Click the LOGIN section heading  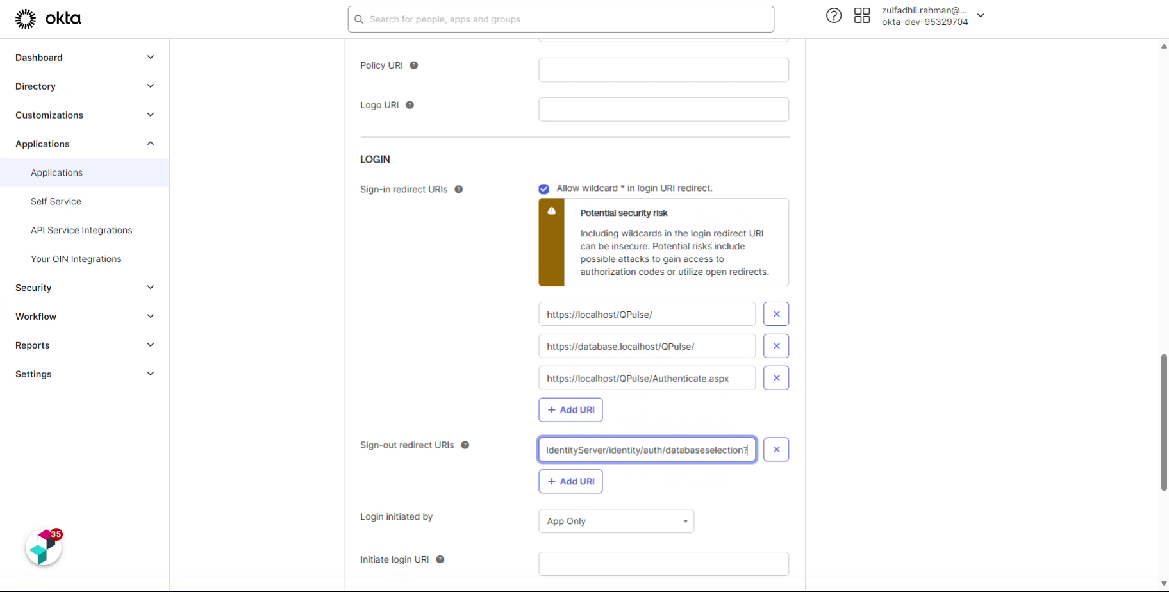375,160
